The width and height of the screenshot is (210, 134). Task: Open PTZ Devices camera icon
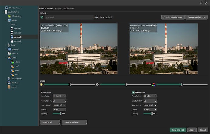click(9, 78)
